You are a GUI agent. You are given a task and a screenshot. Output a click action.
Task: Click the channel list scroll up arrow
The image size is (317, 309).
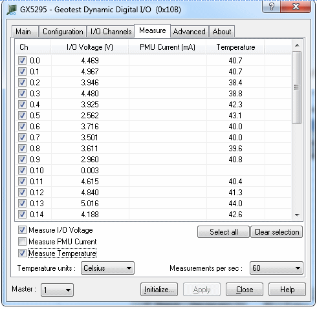pos(297,45)
